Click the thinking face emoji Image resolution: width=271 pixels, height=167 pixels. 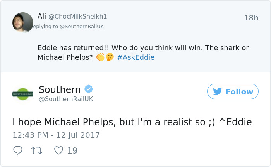(110, 57)
